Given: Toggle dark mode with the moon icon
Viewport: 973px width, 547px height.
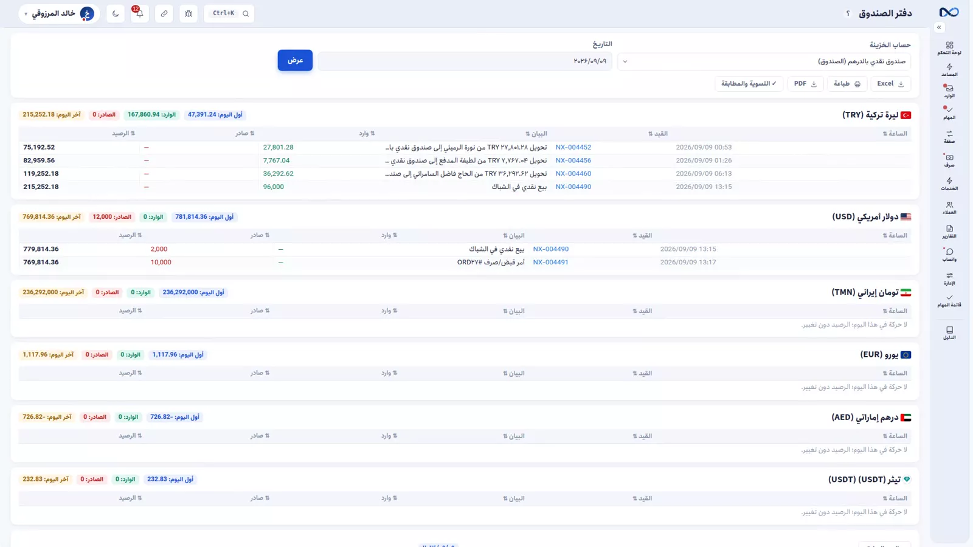Looking at the screenshot, I should coord(116,13).
